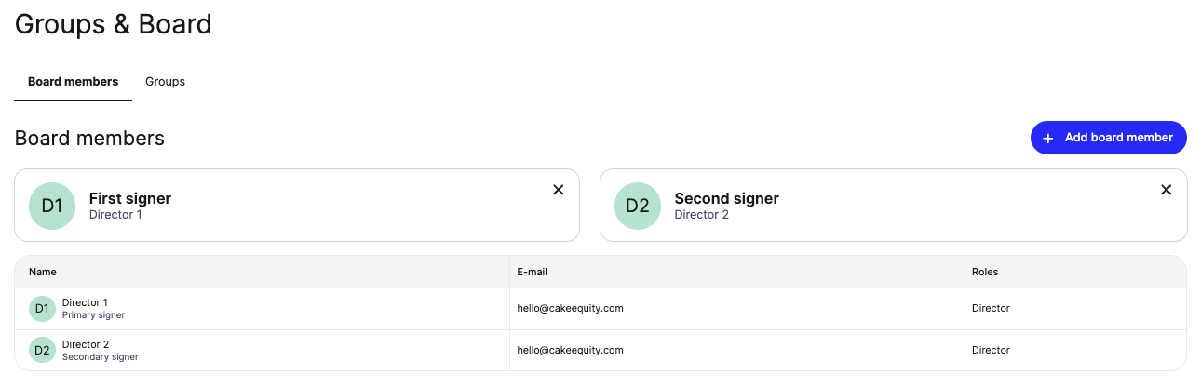The width and height of the screenshot is (1201, 388).
Task: Select the First signer card title
Action: click(130, 198)
